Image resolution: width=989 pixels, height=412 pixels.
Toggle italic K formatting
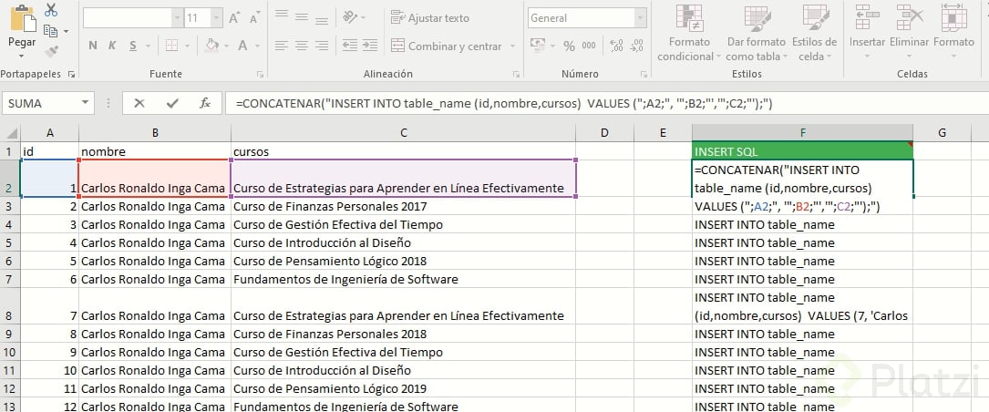tap(112, 46)
